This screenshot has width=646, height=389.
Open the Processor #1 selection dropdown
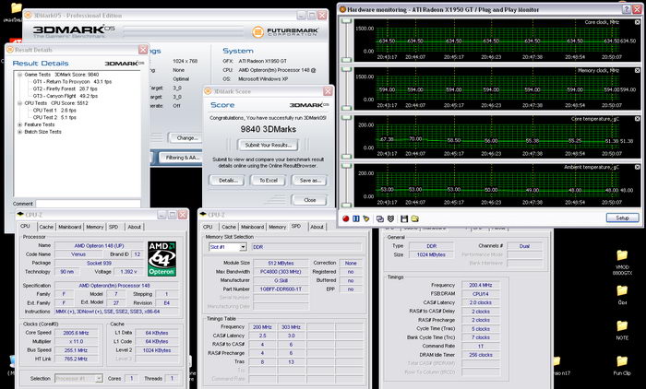[99, 378]
